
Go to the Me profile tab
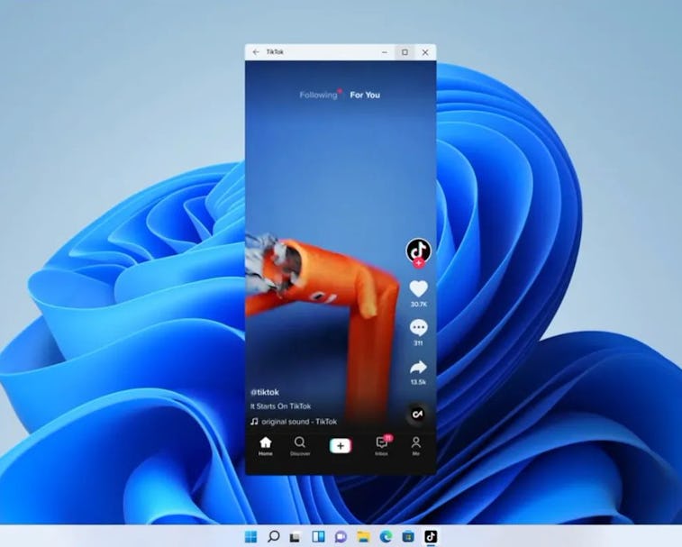[416, 445]
